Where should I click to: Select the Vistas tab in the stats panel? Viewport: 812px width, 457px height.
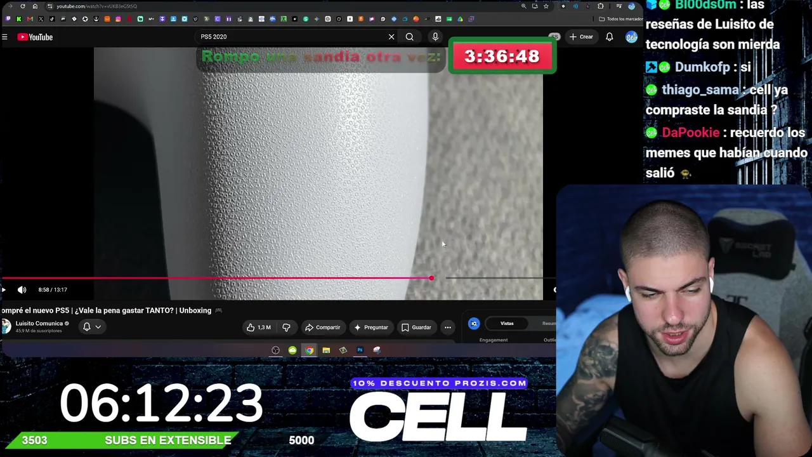tap(507, 324)
